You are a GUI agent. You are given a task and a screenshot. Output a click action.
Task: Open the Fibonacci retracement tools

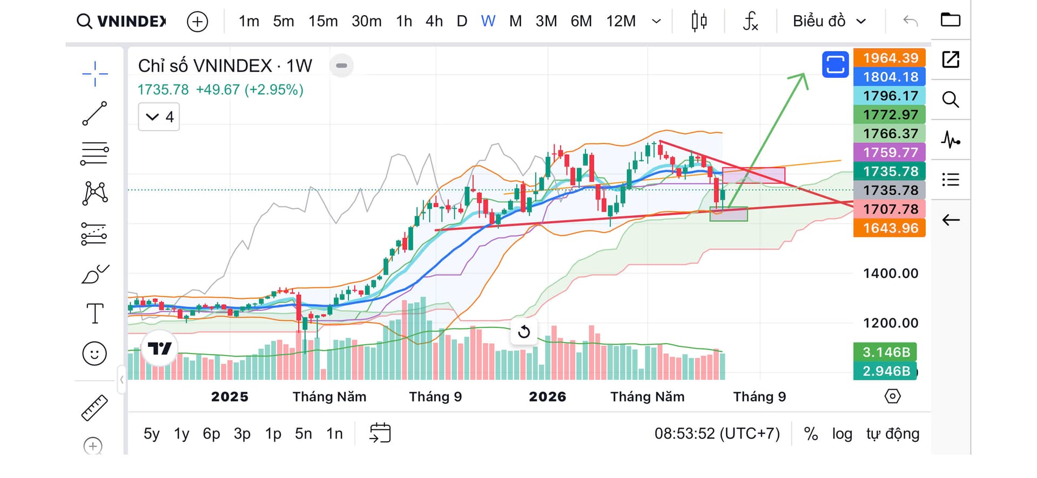(x=95, y=153)
